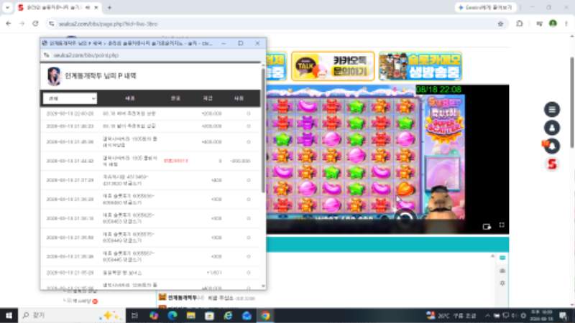Open the Mail app from the taskbar
Viewport: 575px width, 323px height.
pos(247,315)
